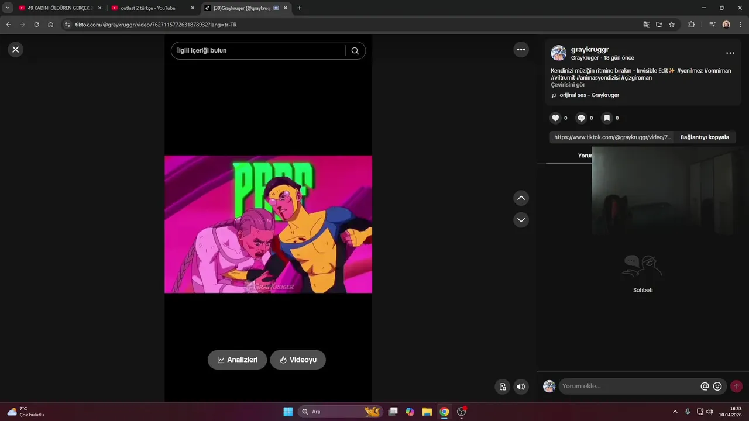This screenshot has width=749, height=421.
Task: Open the #yenilmez hashtag
Action: [x=689, y=71]
